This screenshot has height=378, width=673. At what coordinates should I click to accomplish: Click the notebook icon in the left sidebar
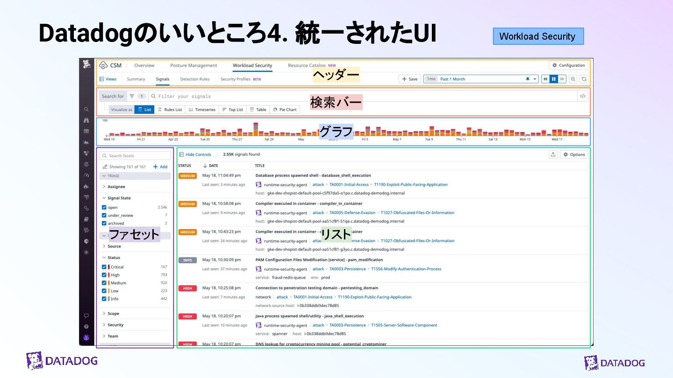pos(86,219)
